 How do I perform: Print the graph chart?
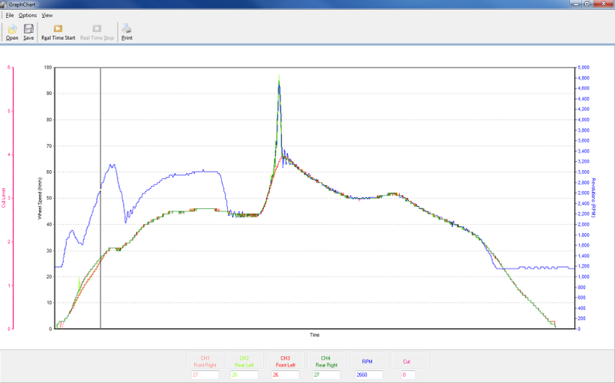(127, 31)
